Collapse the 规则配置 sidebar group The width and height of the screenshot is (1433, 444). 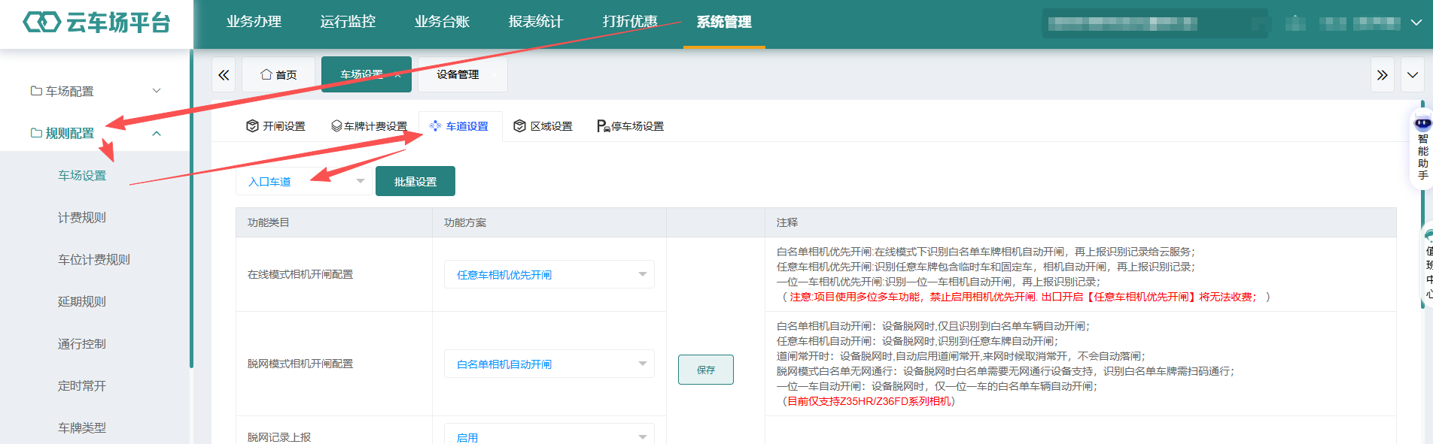tap(95, 133)
